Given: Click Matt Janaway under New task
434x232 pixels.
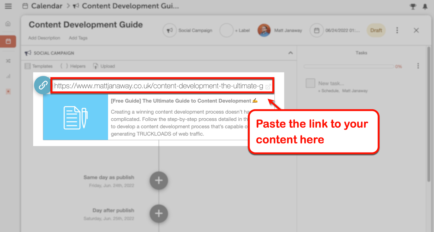Looking at the screenshot, I should point(355,91).
